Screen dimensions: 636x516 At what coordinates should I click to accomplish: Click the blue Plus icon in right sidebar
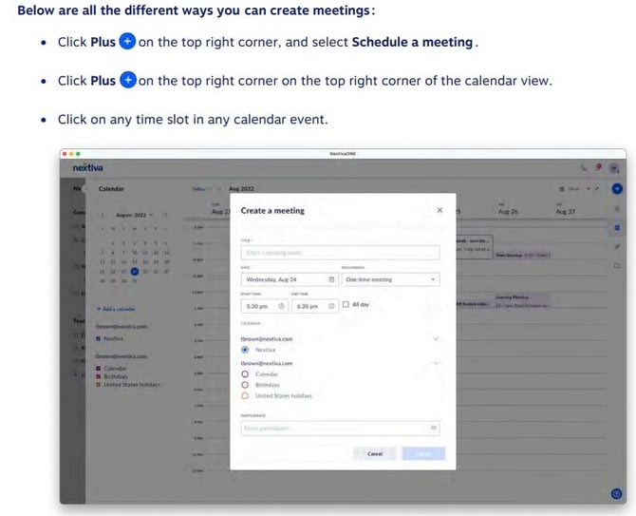coord(617,189)
